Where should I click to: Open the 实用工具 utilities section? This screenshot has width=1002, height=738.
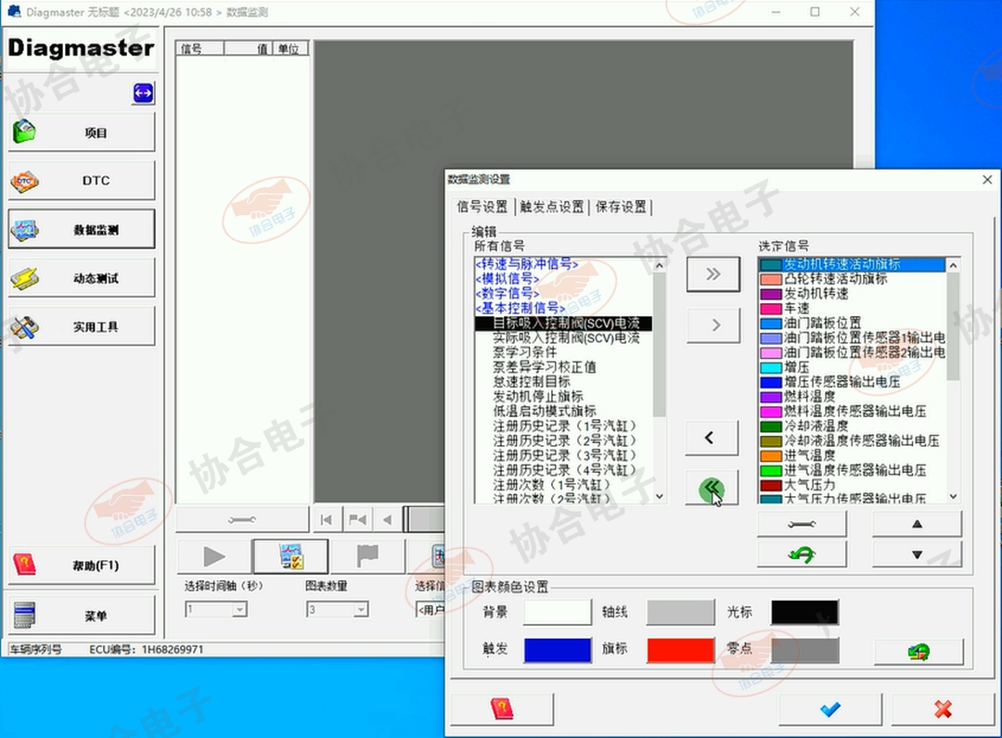pos(81,326)
